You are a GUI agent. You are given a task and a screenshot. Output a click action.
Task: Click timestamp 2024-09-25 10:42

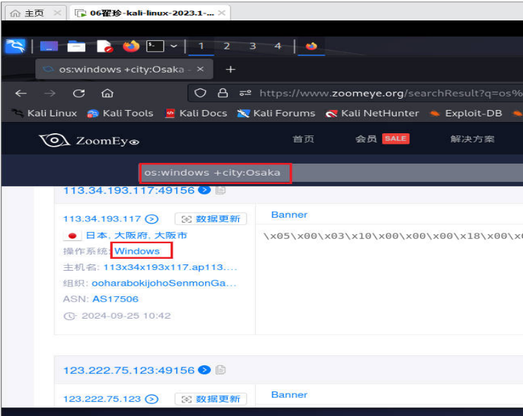pos(126,316)
